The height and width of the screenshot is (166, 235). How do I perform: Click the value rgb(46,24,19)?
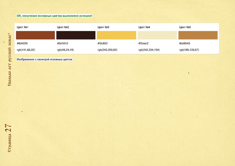point(65,50)
